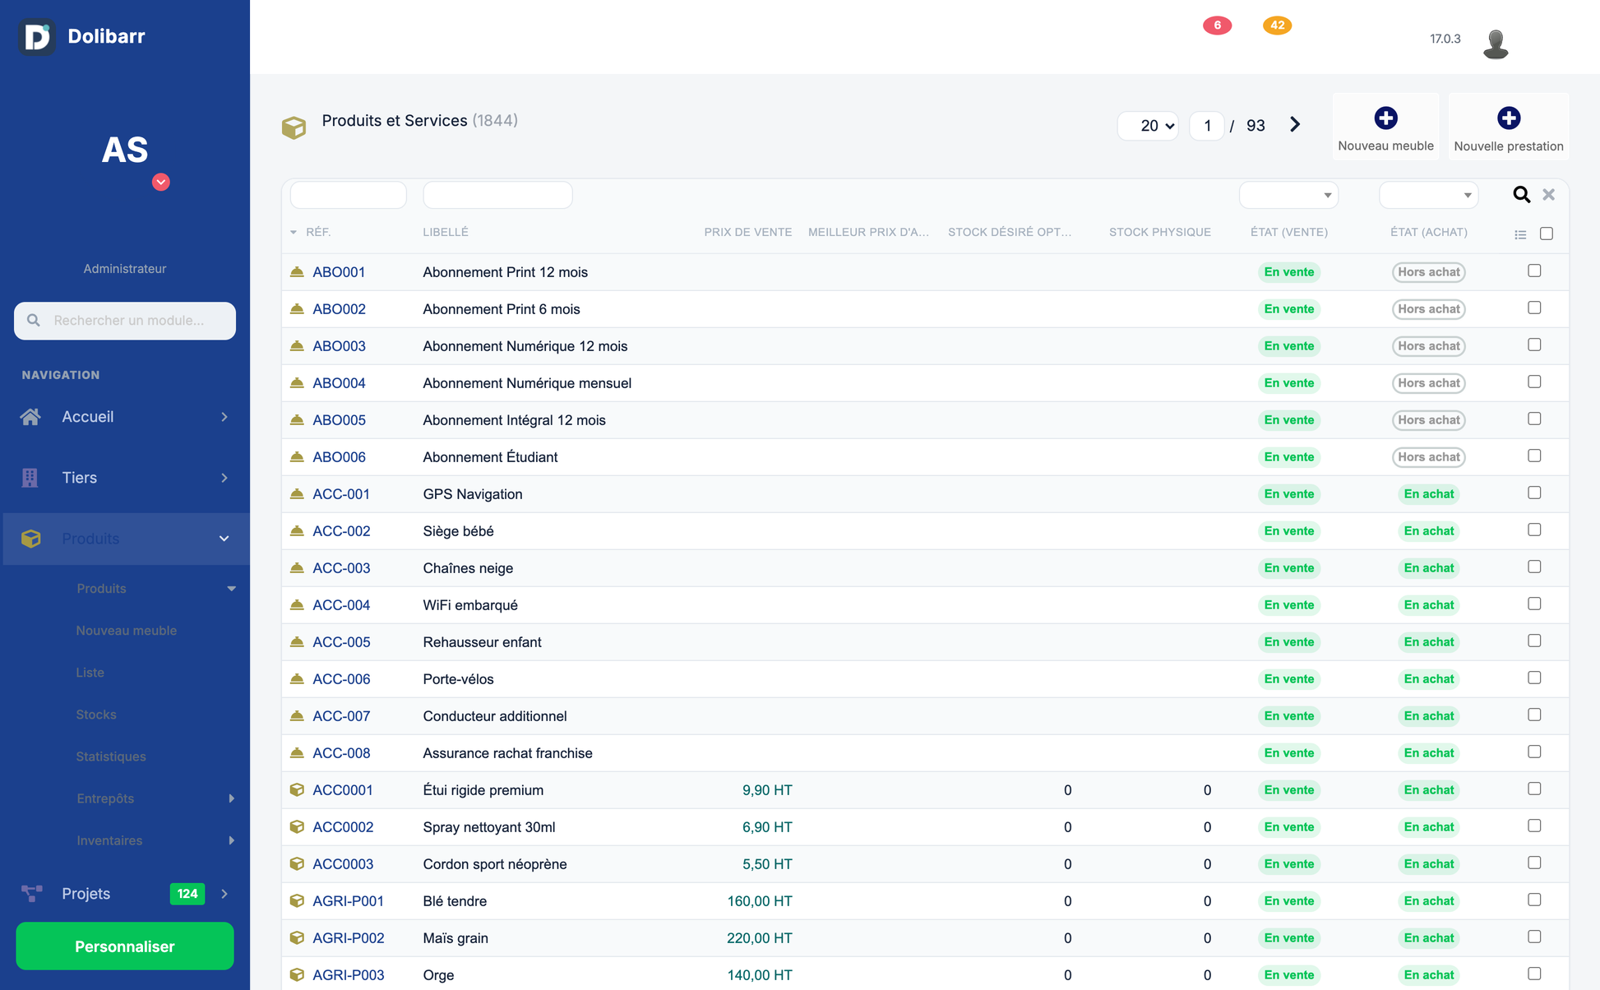Screen dimensions: 1600x990
Task: Open the column selector list icon
Action: tap(1520, 234)
